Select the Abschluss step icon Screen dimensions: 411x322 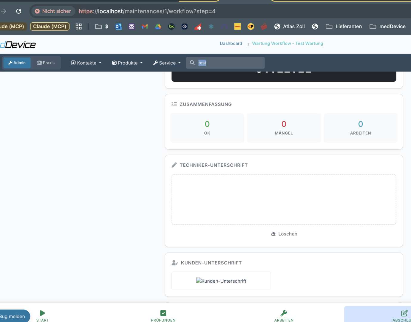point(404,313)
